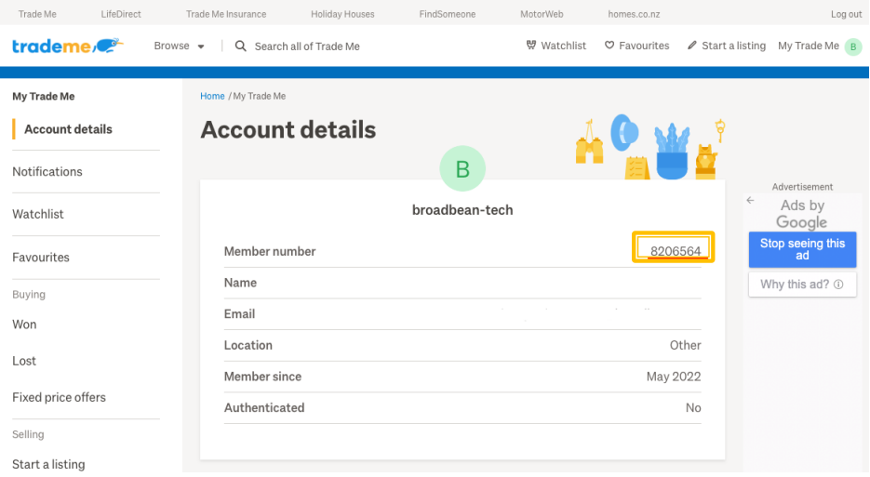Click the Watchlist binoculars icon in header
This screenshot has width=870, height=477.
point(531,45)
